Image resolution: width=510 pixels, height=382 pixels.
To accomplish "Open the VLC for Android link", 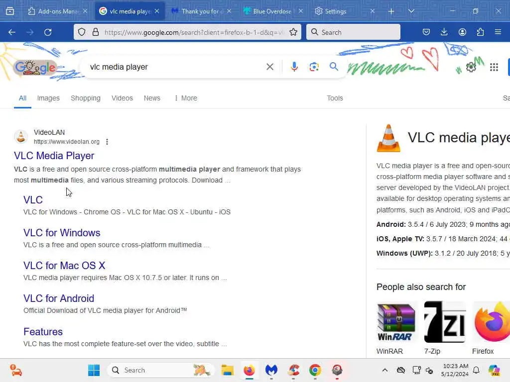I will pyautogui.click(x=59, y=298).
